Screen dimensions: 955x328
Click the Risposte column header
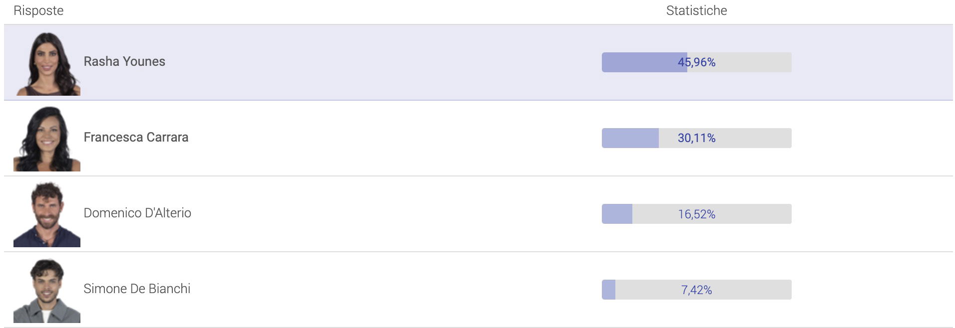(x=38, y=10)
